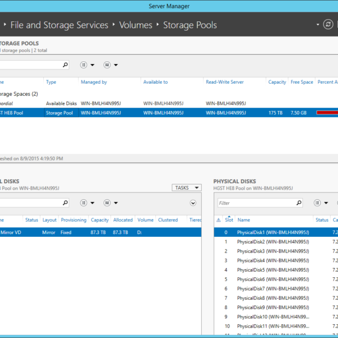Select PhysicalDisk6 row in Physical Disks
Viewport: 338px width, 338px height.
[x=276, y=280]
